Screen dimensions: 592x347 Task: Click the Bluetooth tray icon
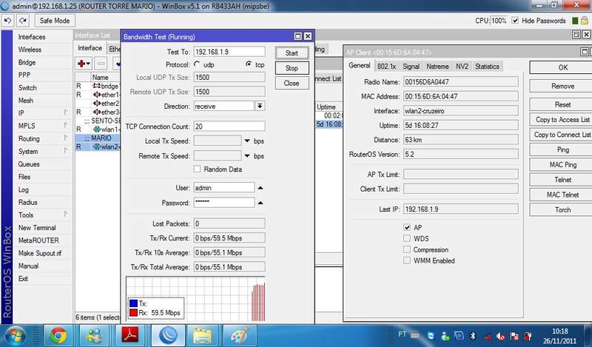(472, 335)
